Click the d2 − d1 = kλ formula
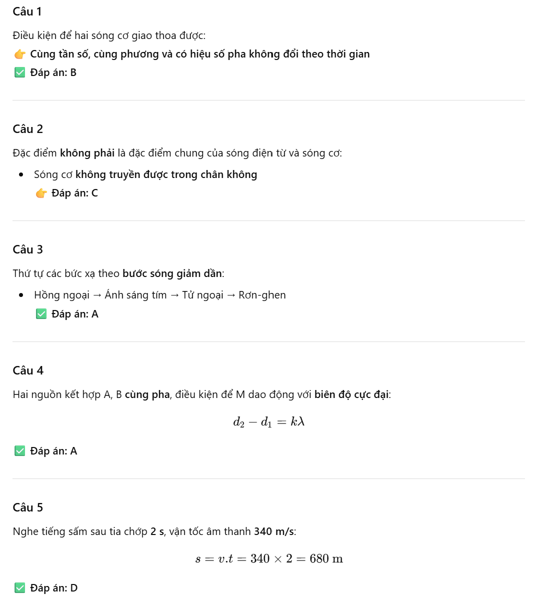 pos(268,422)
